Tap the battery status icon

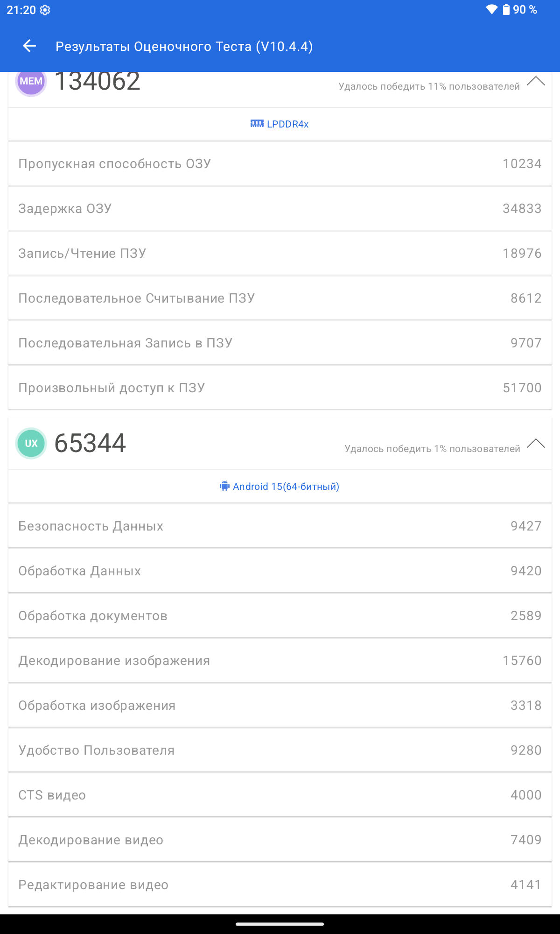click(x=506, y=9)
